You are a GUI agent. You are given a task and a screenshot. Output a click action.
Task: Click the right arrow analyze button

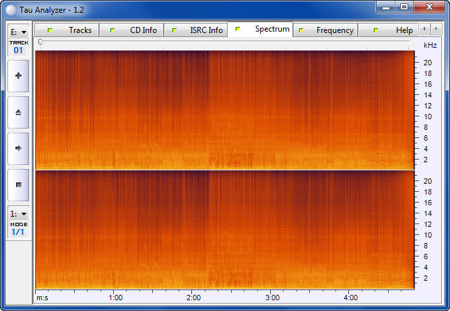point(18,148)
